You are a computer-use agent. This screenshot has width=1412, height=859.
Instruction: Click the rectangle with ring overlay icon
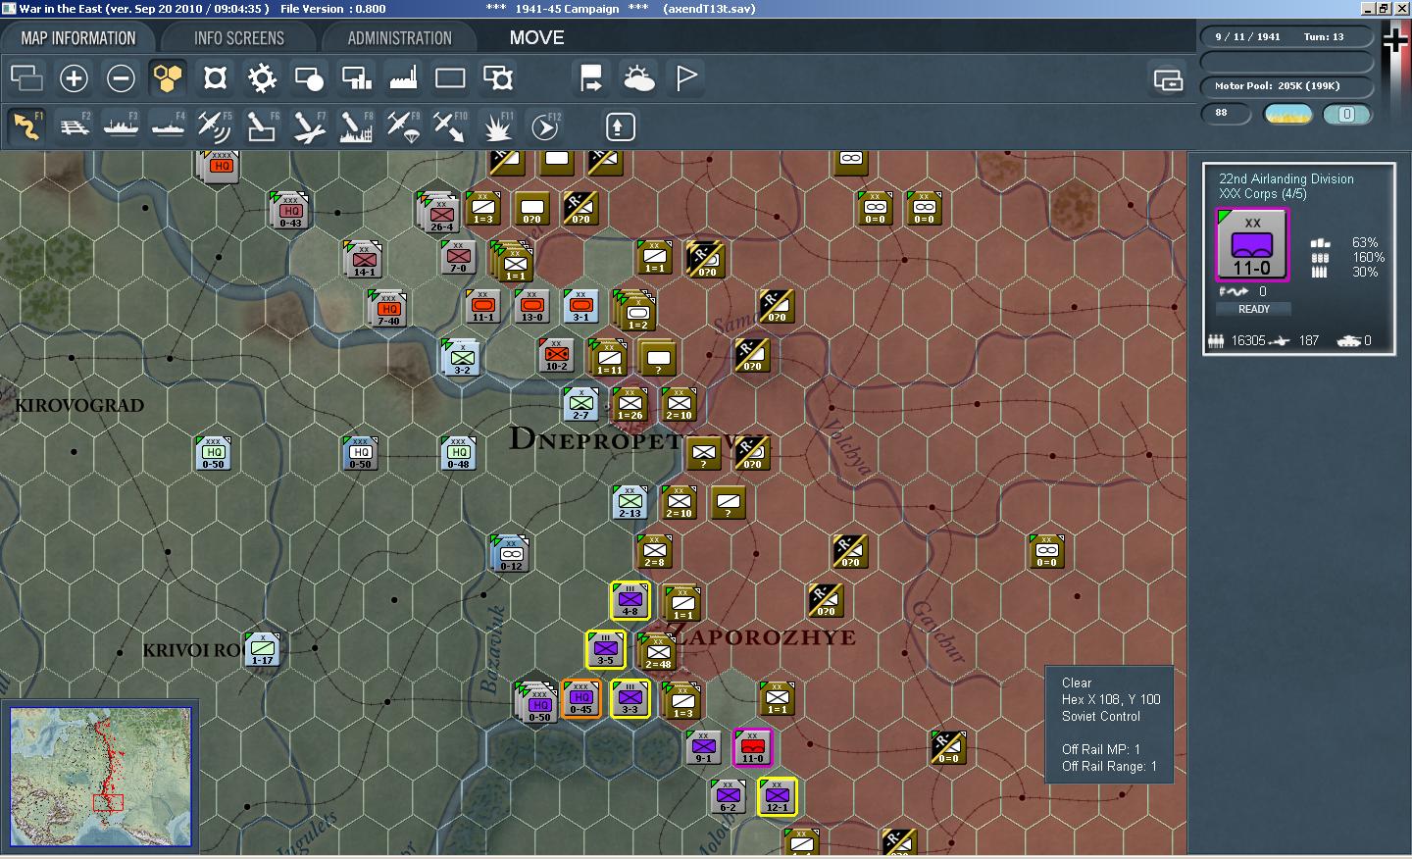tap(497, 78)
